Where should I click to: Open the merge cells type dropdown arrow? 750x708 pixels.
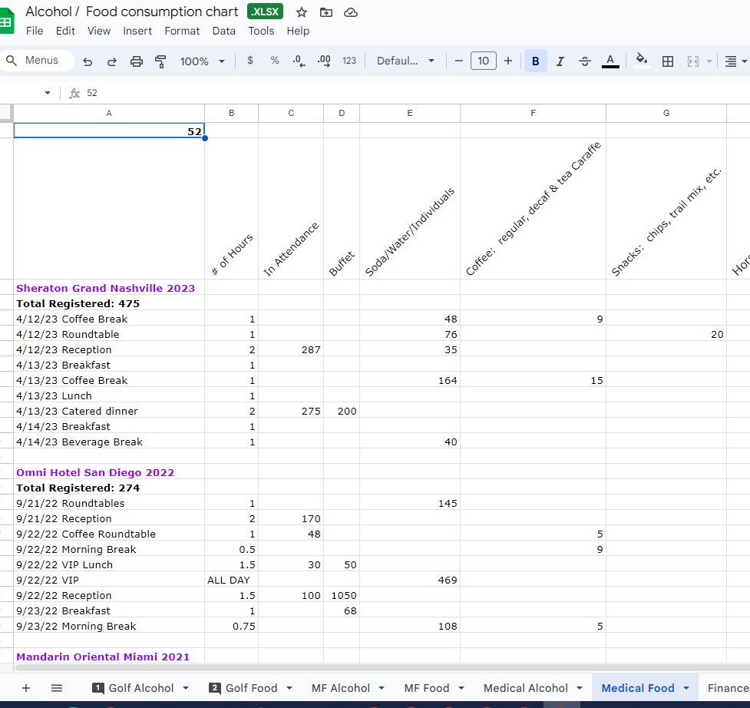709,61
